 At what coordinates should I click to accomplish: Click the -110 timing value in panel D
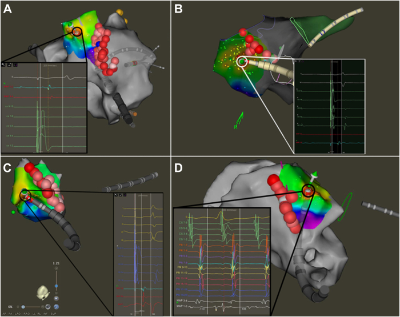click(202, 309)
